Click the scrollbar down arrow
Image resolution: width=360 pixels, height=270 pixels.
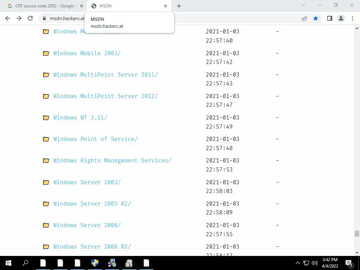pyautogui.click(x=357, y=253)
